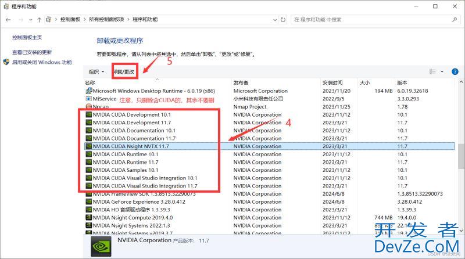Click the window title bar app icon
Image resolution: width=465 pixels, height=259 pixels.
[6, 6]
